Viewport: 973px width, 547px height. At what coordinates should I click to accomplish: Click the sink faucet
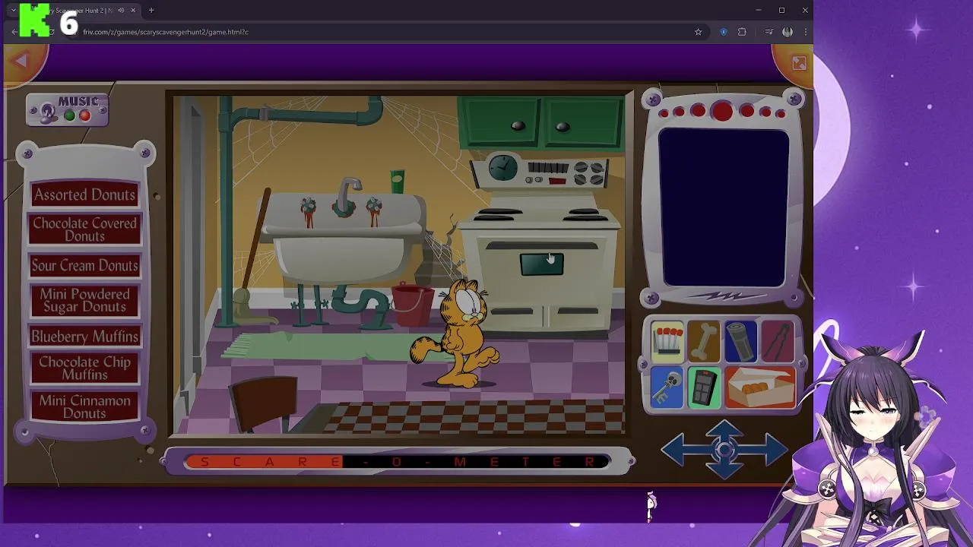(348, 194)
